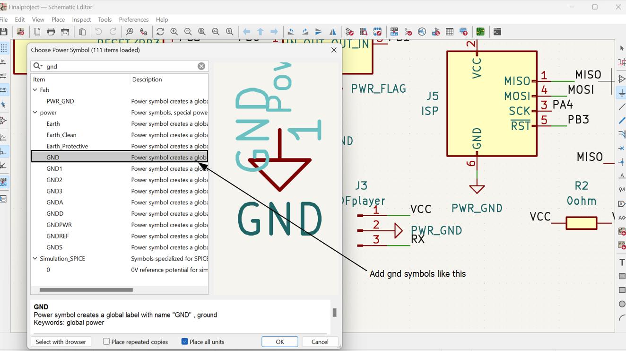Select the GNDPWR symbol row

tap(119, 225)
